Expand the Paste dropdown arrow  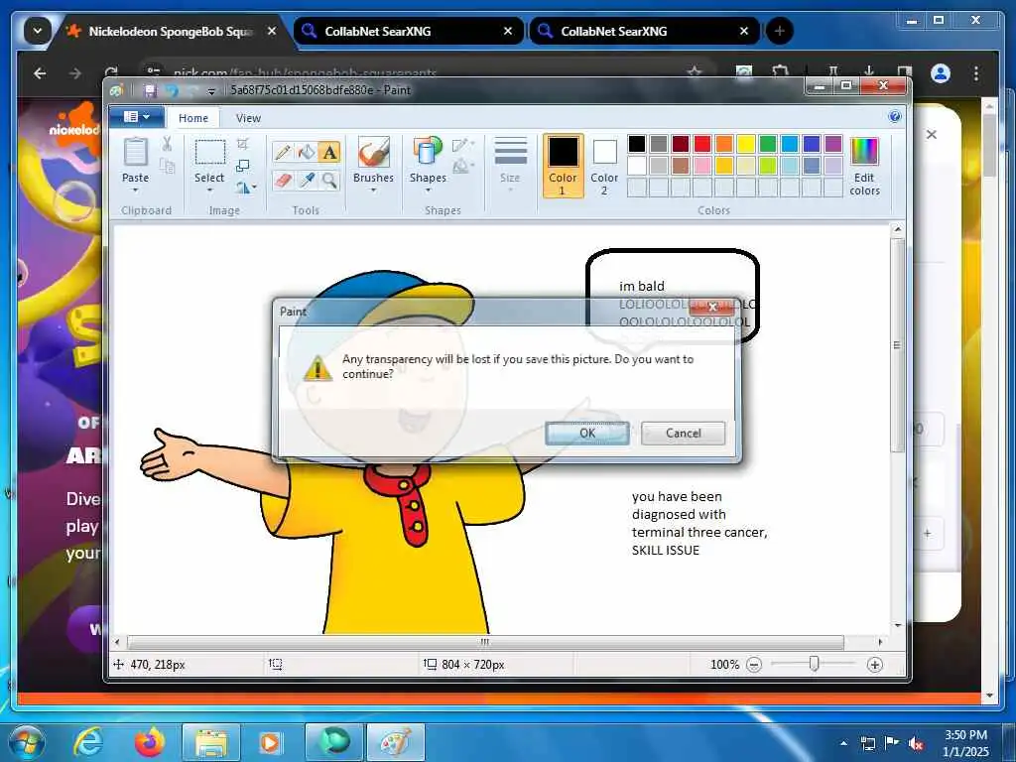[x=135, y=190]
